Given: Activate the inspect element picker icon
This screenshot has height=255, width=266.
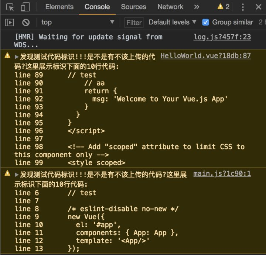Looking at the screenshot, I should (10, 7).
